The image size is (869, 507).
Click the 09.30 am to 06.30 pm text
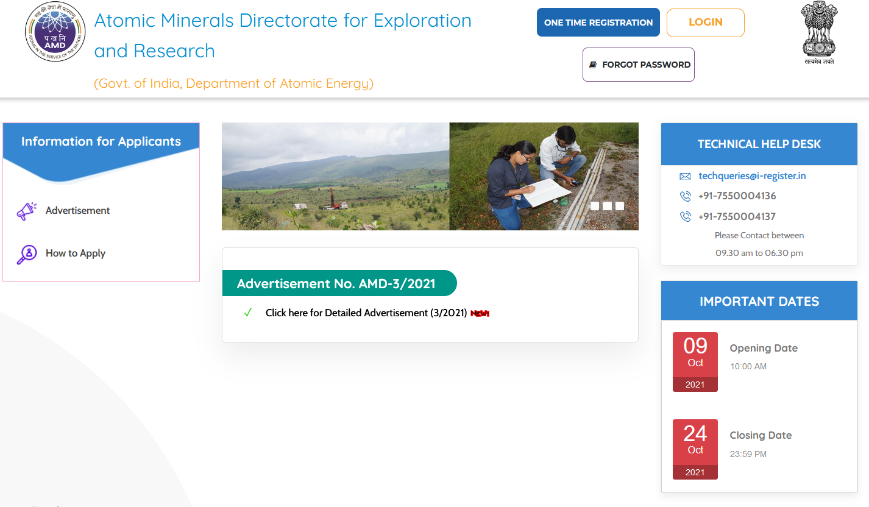(759, 253)
